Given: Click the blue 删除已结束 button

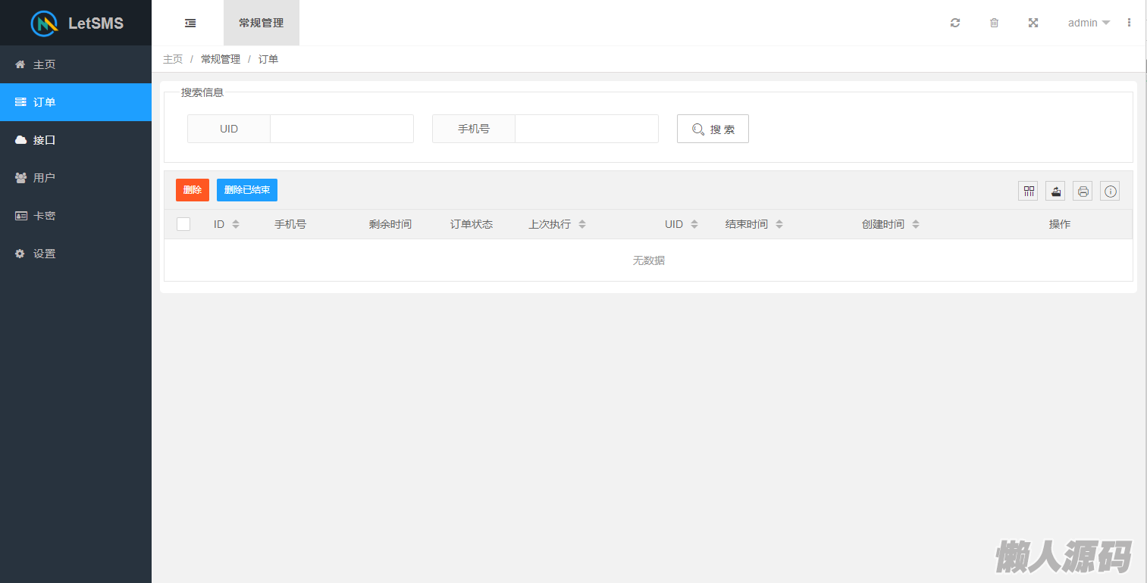Looking at the screenshot, I should point(247,190).
